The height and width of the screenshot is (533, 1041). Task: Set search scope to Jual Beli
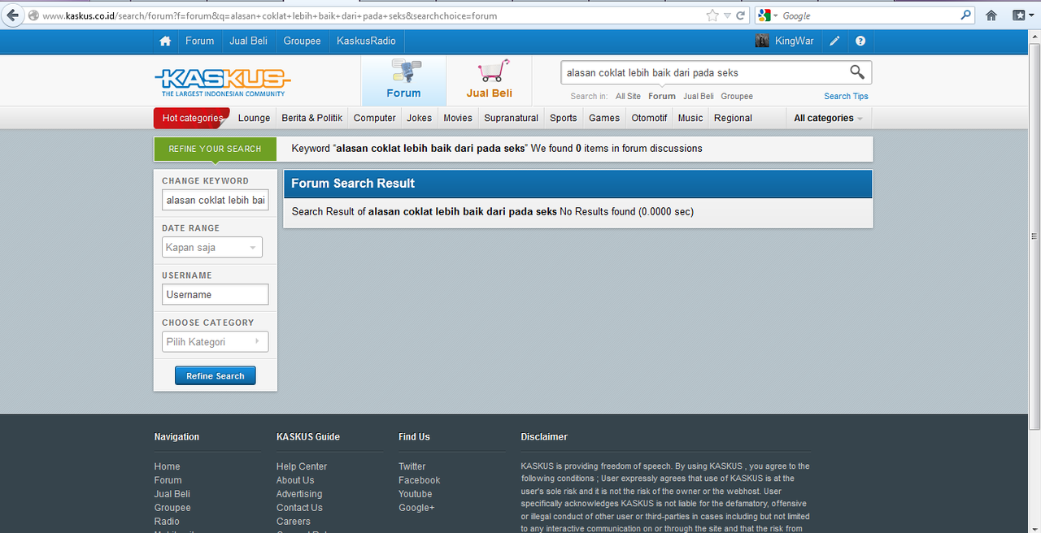(699, 96)
